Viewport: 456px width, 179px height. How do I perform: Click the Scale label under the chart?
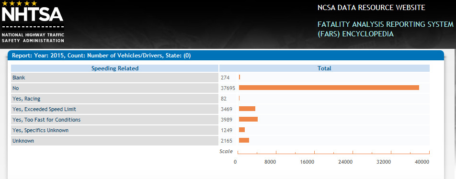(x=226, y=151)
